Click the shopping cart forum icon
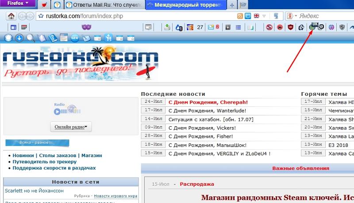The image size is (354, 203). click(x=108, y=38)
